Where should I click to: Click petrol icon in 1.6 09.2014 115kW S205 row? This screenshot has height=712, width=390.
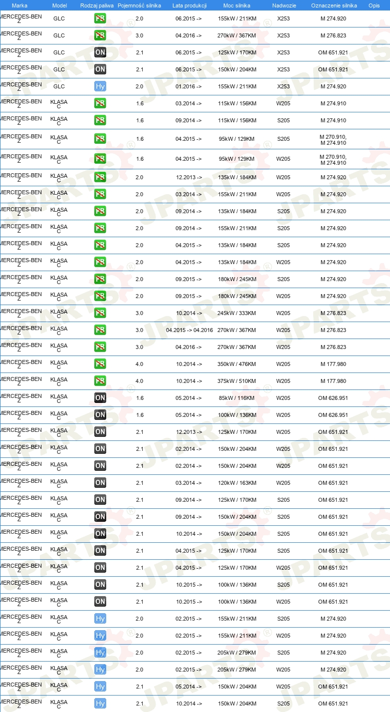coord(100,121)
